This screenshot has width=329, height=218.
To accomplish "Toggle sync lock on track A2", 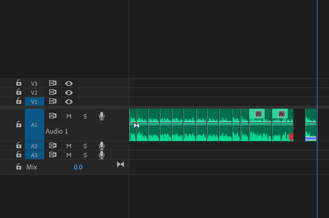I will pyautogui.click(x=53, y=145).
